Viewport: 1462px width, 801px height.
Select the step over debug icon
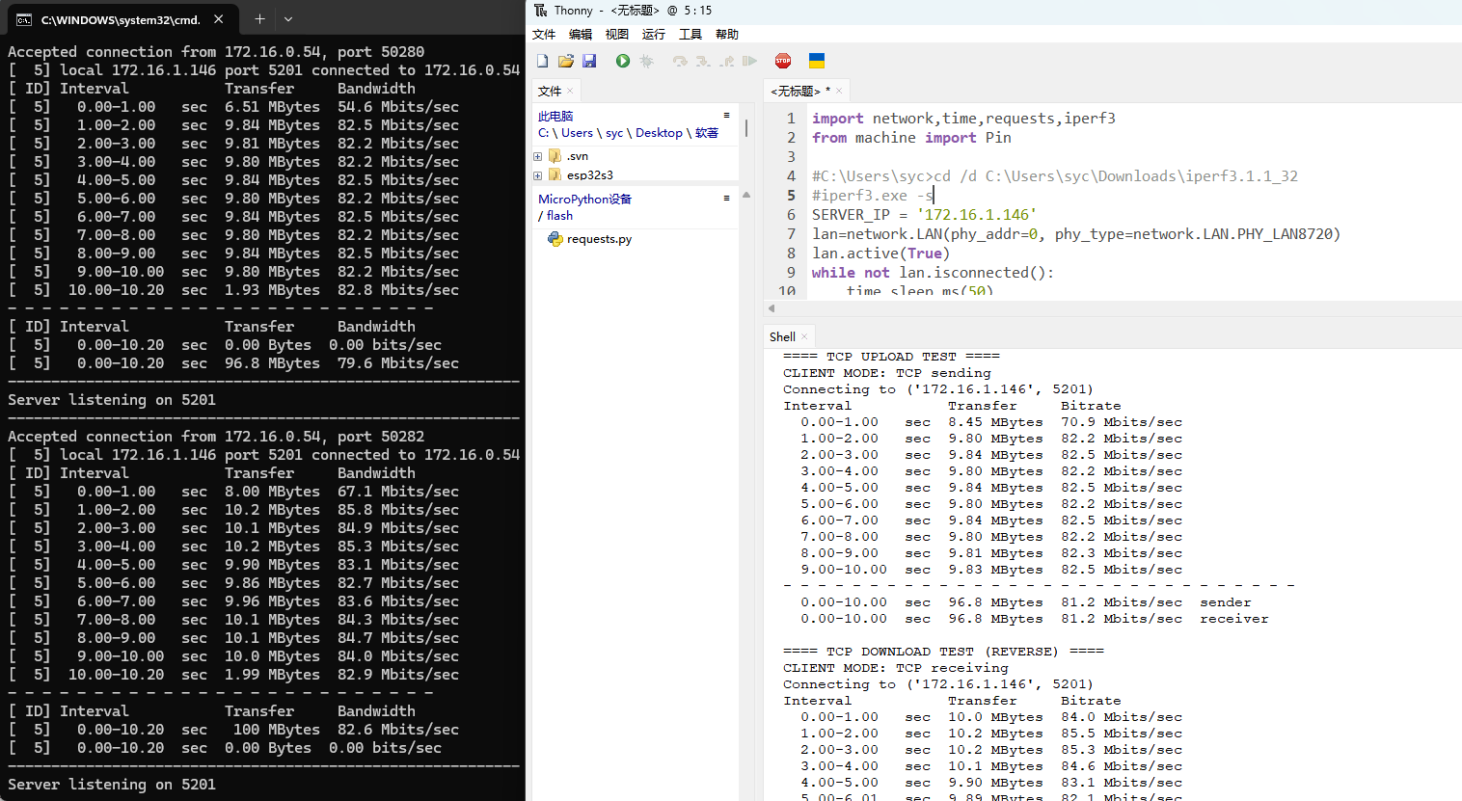click(680, 61)
